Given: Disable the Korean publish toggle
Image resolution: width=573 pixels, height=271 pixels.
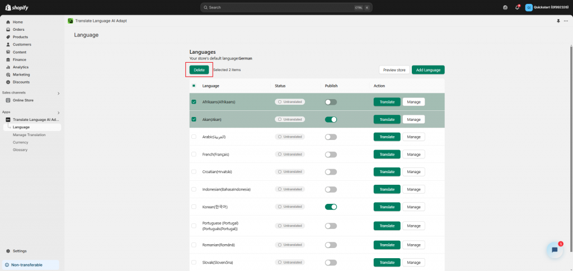Looking at the screenshot, I should coord(331,207).
